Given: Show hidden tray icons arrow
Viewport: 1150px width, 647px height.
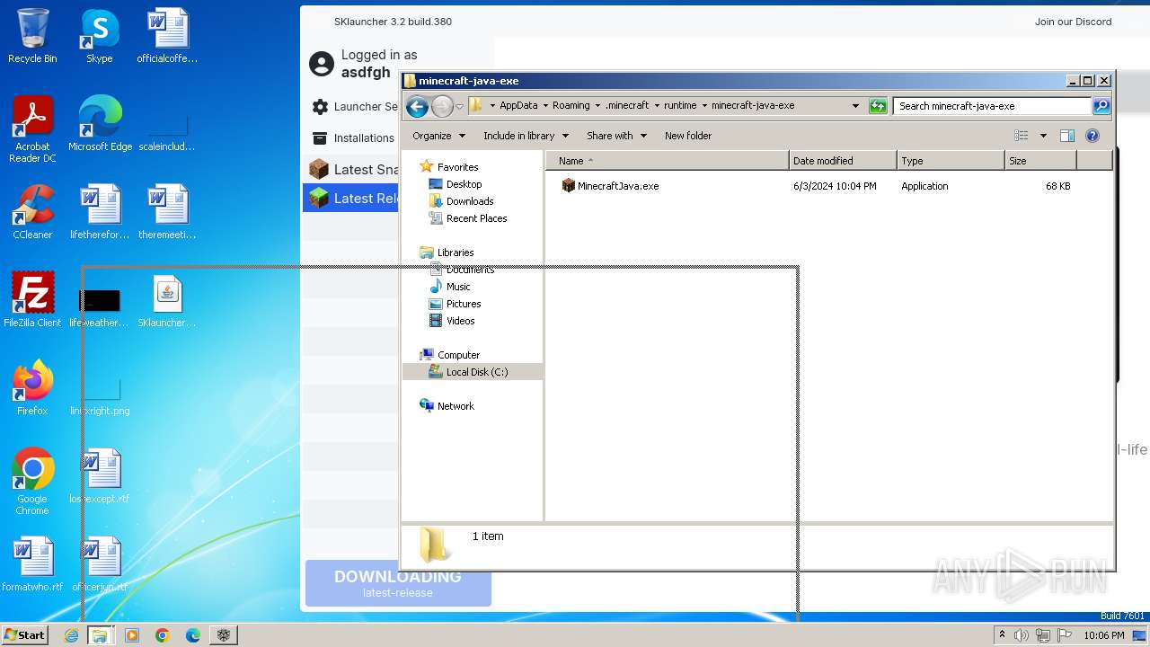Looking at the screenshot, I should click(1002, 635).
